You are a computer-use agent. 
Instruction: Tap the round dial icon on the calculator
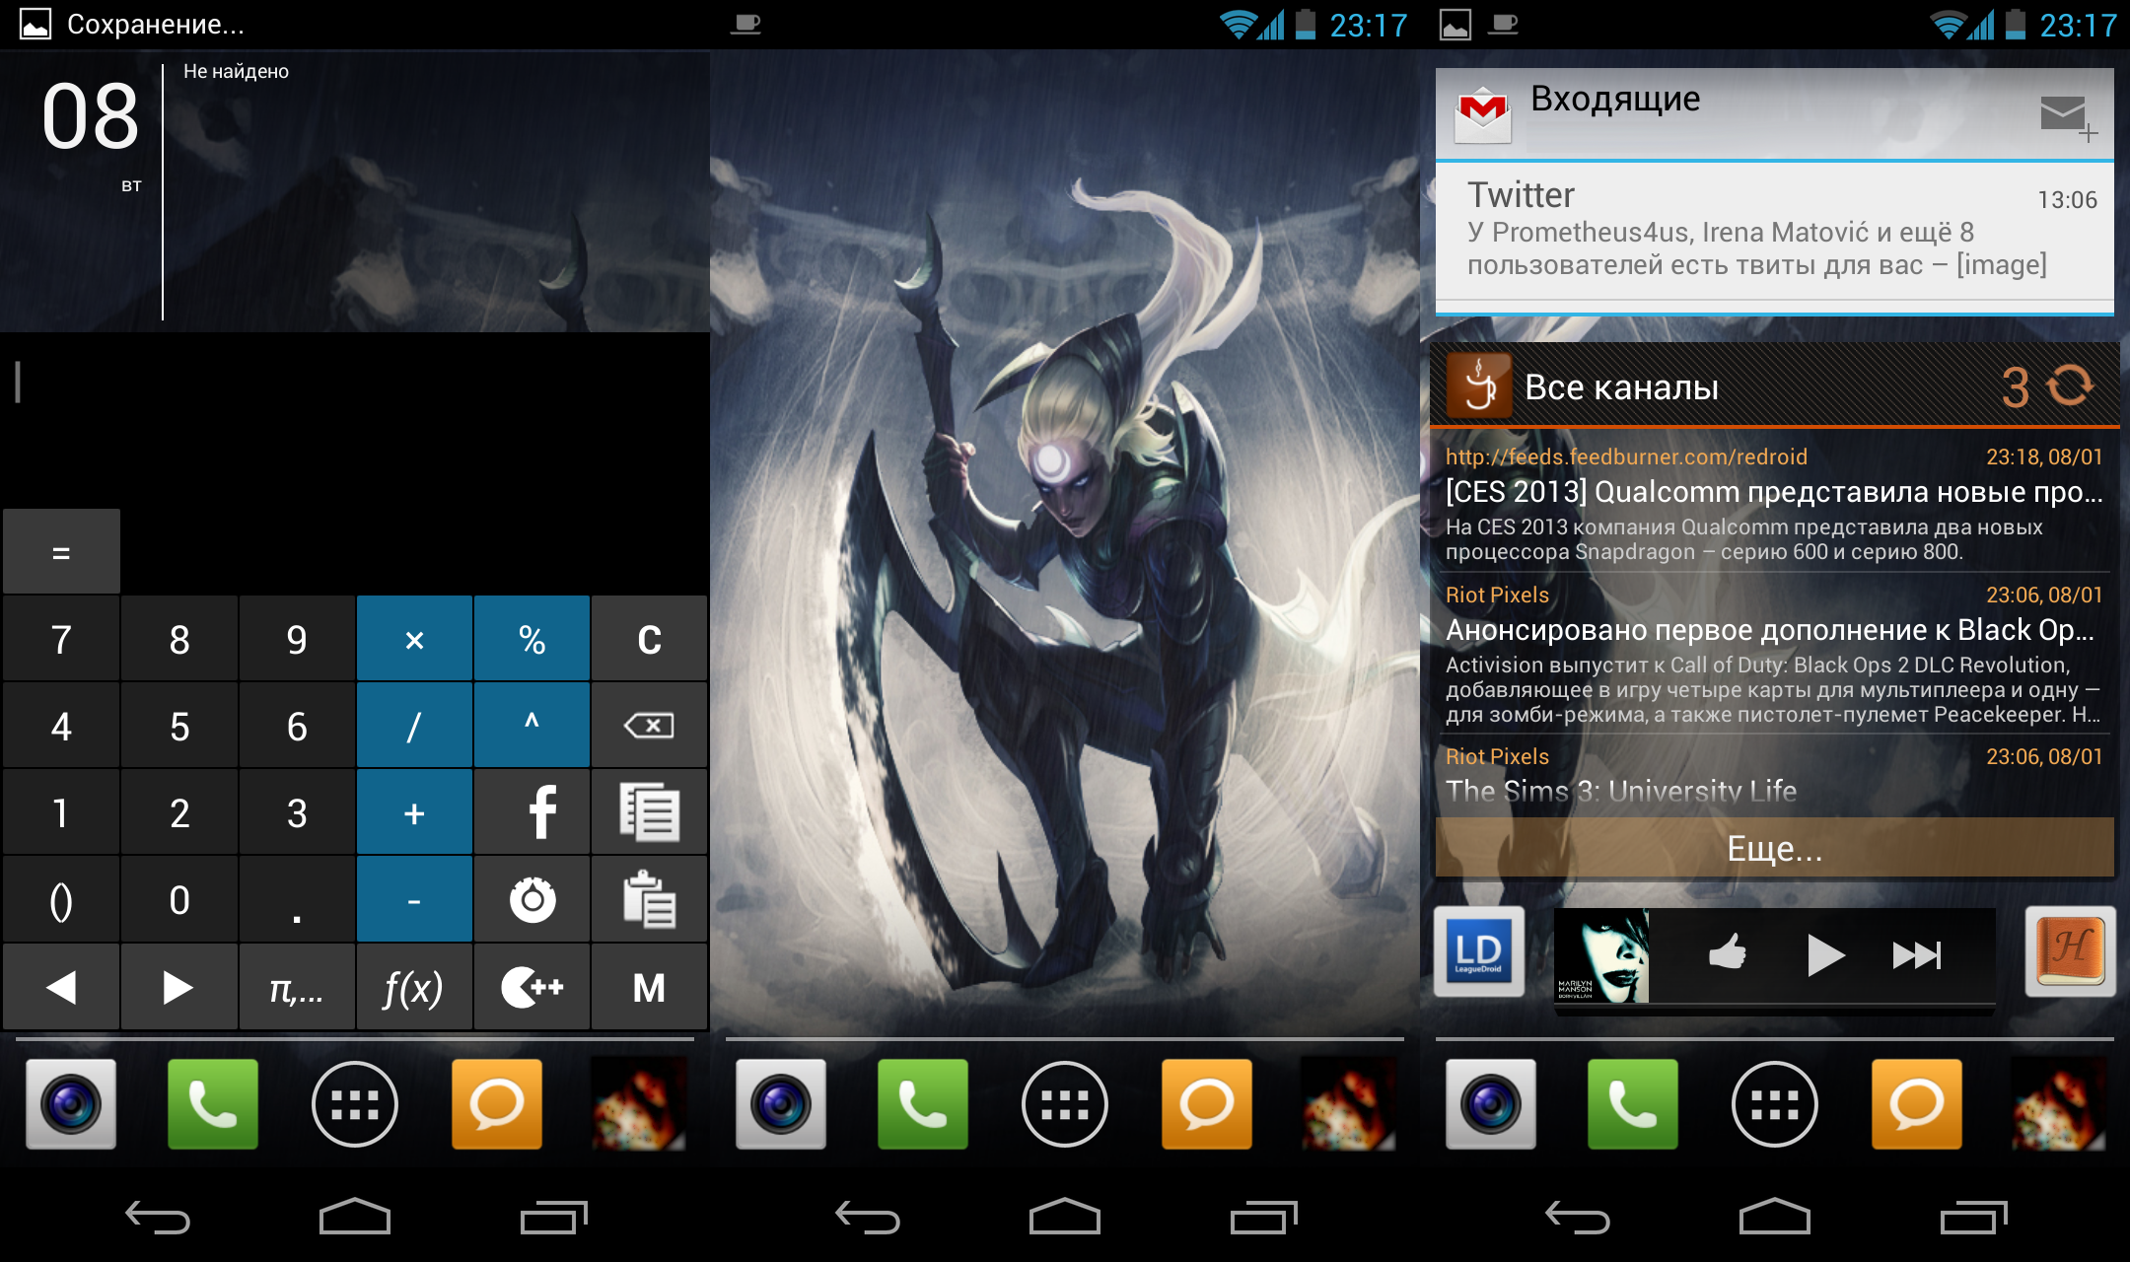(x=532, y=899)
